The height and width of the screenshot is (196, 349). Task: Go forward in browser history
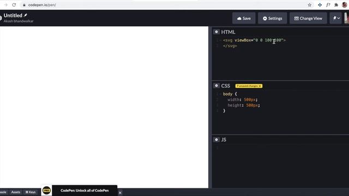click(6, 5)
